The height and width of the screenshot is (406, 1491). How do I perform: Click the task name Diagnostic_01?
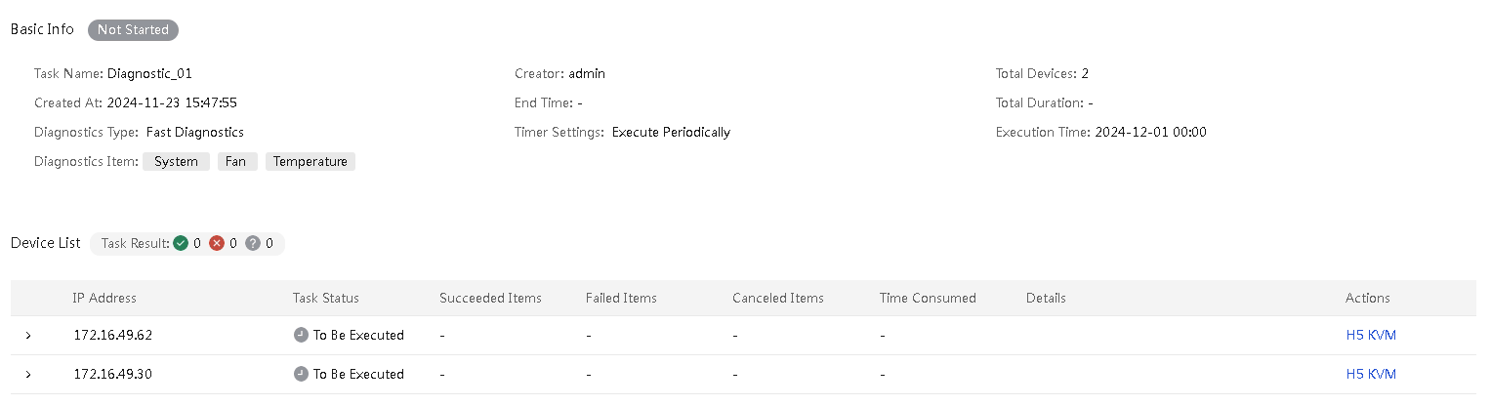(x=143, y=73)
